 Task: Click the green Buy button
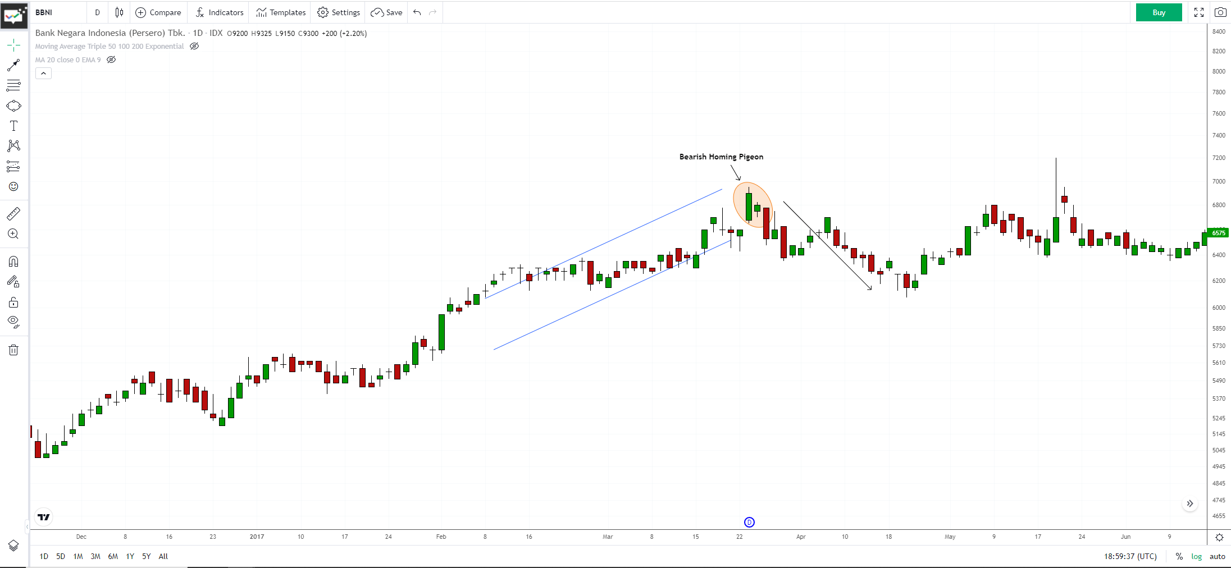point(1159,12)
